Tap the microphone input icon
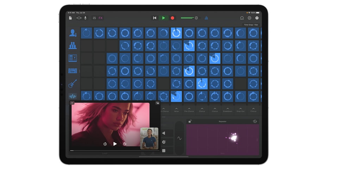 (x=85, y=18)
